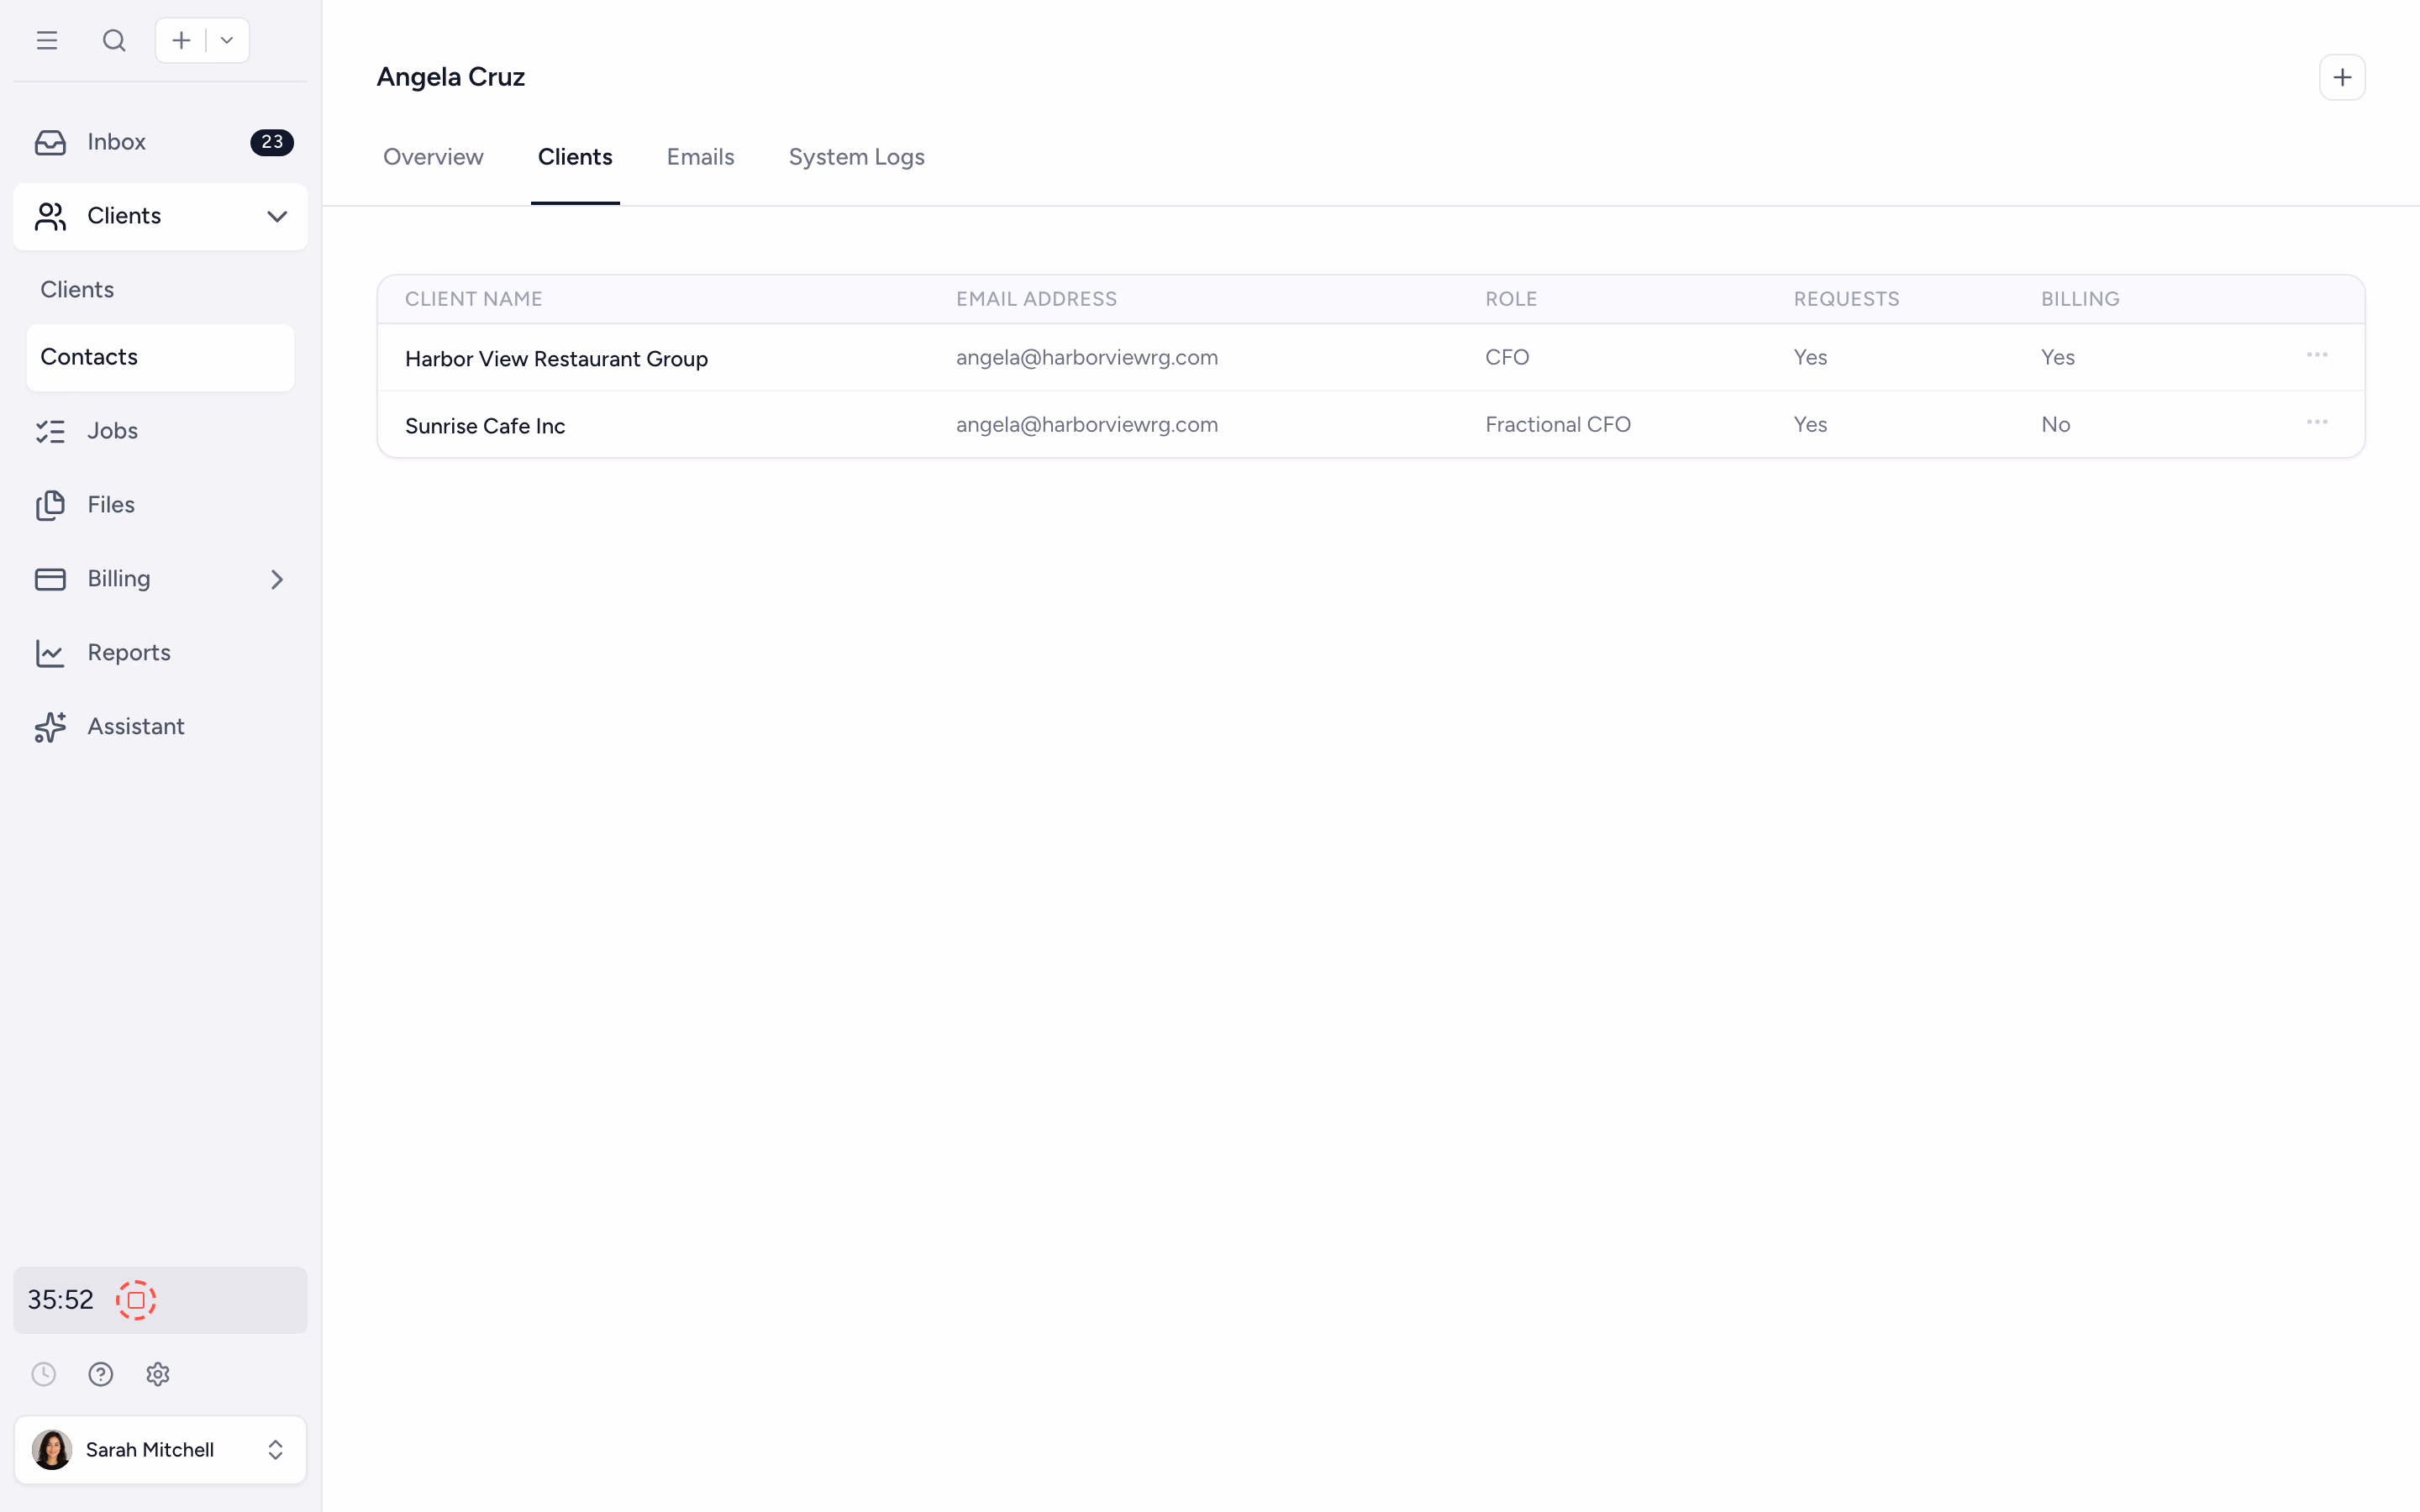Click the Clients people icon in sidebar
The image size is (2420, 1512).
(50, 216)
